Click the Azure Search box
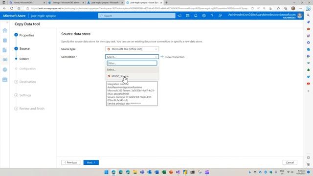 [x=137, y=16]
